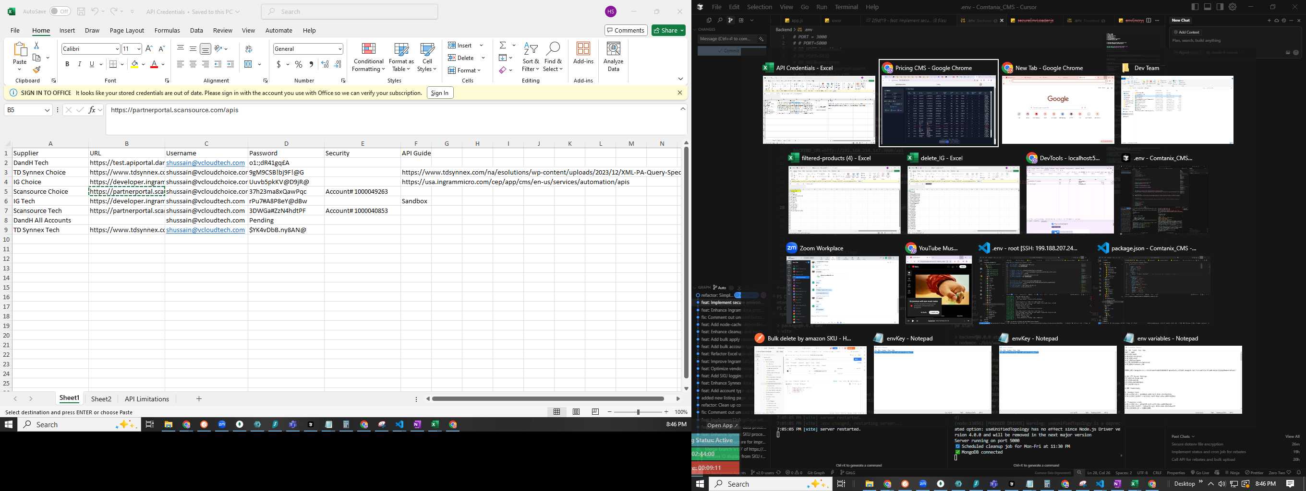The height and width of the screenshot is (491, 1306).
Task: Open Zoom from the left taskbar
Action: pos(221,425)
